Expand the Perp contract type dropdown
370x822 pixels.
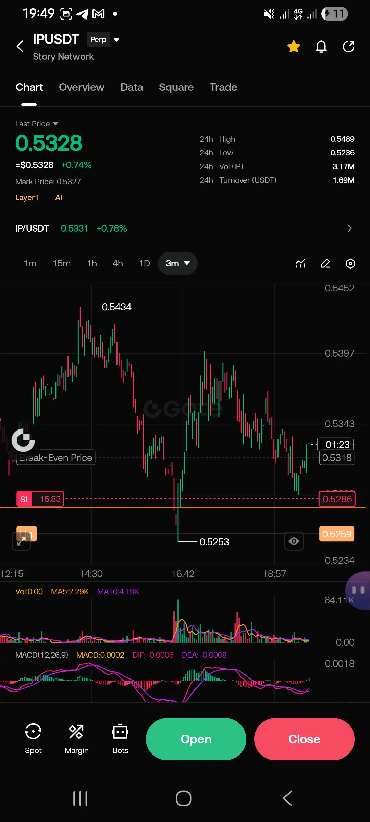103,40
